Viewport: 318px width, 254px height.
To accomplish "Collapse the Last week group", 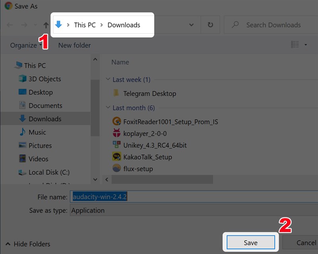I will 108,79.
